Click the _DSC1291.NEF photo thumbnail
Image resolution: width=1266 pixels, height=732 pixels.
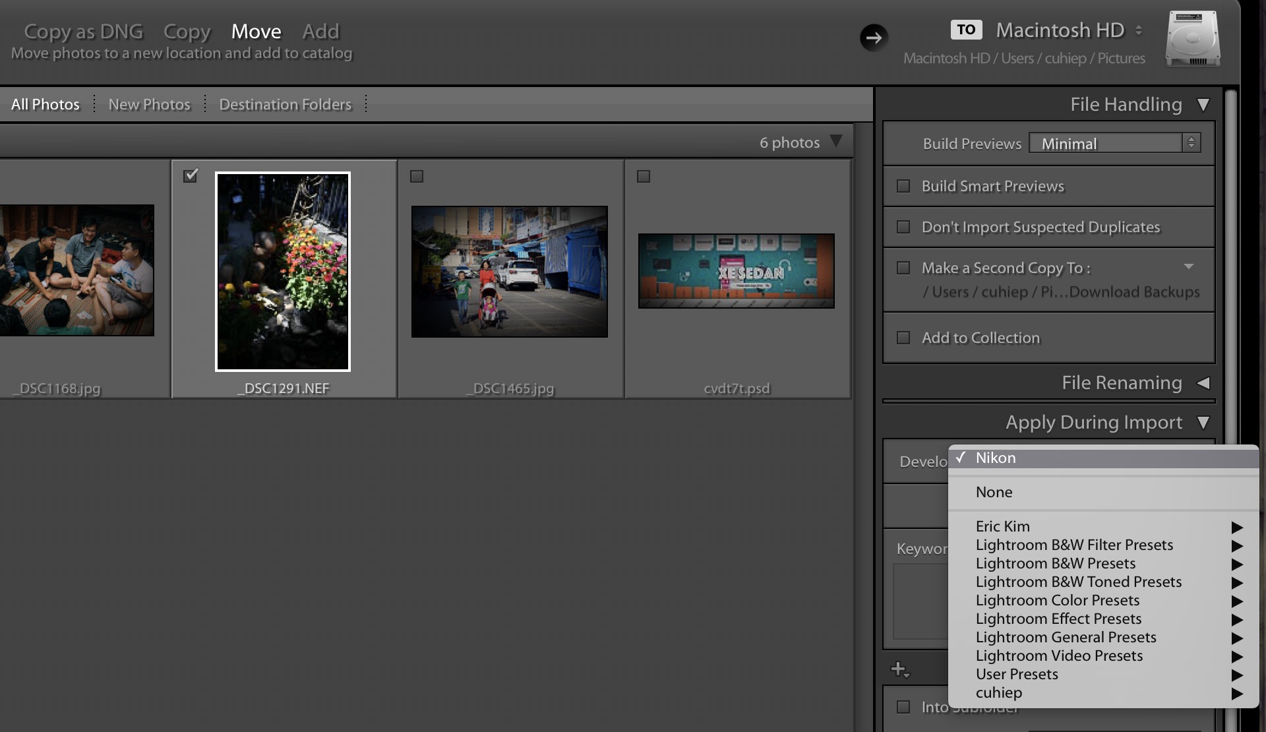click(283, 271)
